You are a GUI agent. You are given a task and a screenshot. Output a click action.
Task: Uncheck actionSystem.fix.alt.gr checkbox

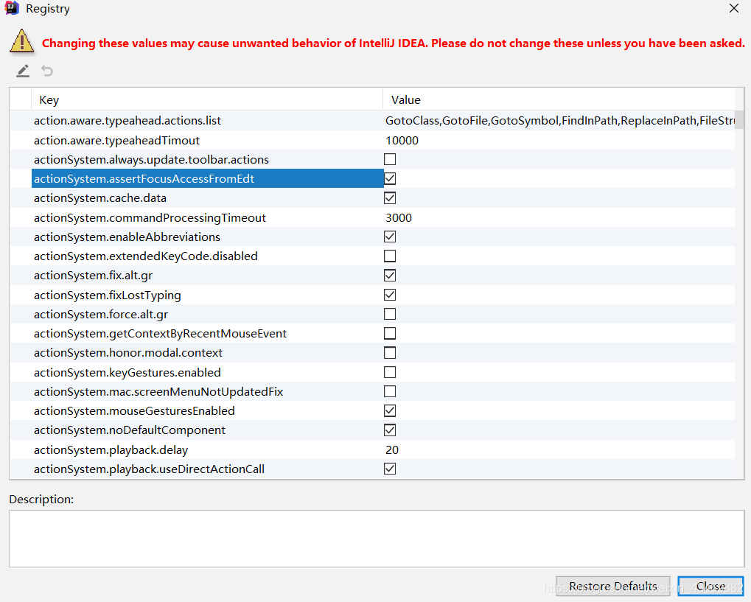click(x=390, y=276)
